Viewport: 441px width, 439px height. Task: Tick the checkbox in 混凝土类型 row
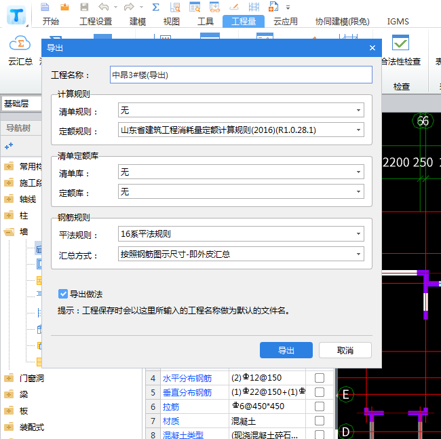pos(320,434)
